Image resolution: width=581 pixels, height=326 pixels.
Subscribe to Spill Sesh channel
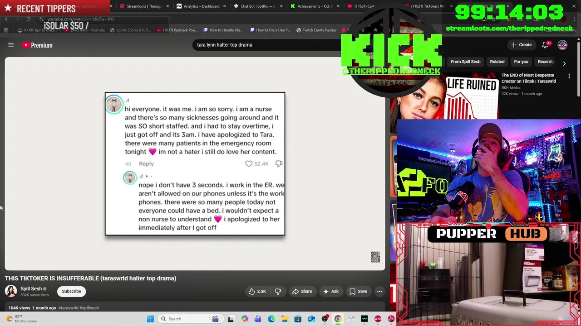71,292
